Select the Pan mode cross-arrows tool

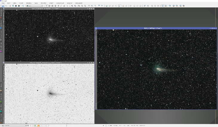click(x=55, y=6)
